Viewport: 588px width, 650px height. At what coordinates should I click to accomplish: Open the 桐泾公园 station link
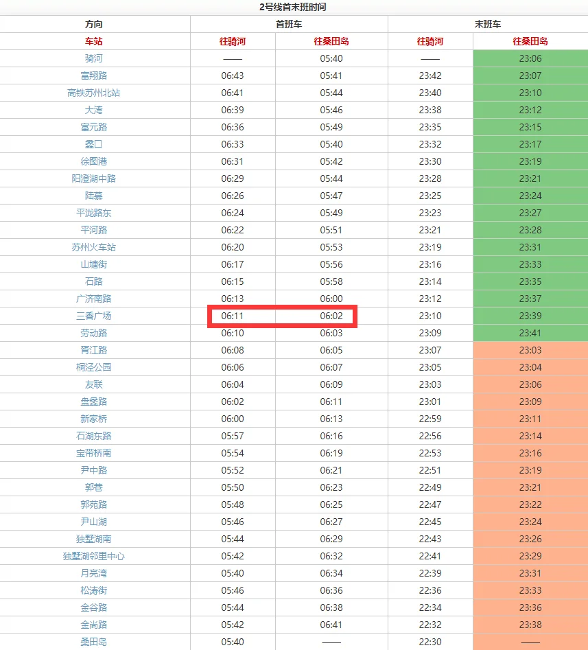(x=94, y=367)
